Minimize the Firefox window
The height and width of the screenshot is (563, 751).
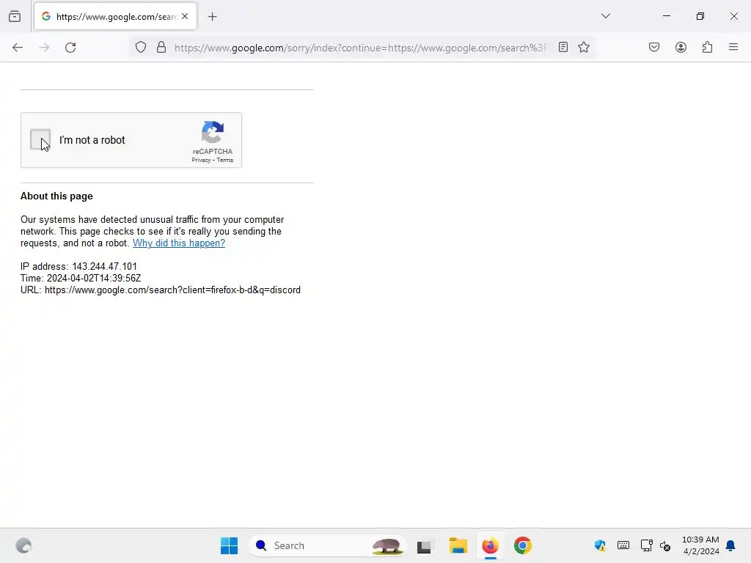coord(666,16)
